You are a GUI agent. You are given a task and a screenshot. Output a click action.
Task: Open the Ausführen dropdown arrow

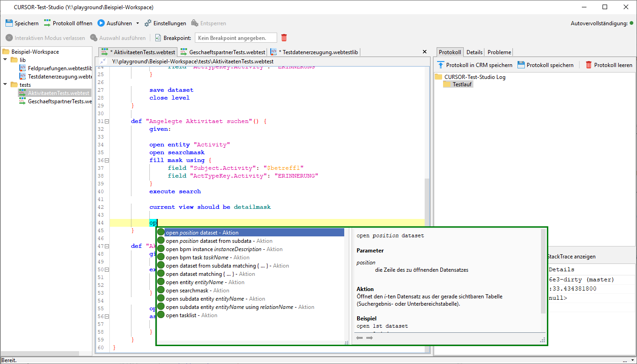137,23
